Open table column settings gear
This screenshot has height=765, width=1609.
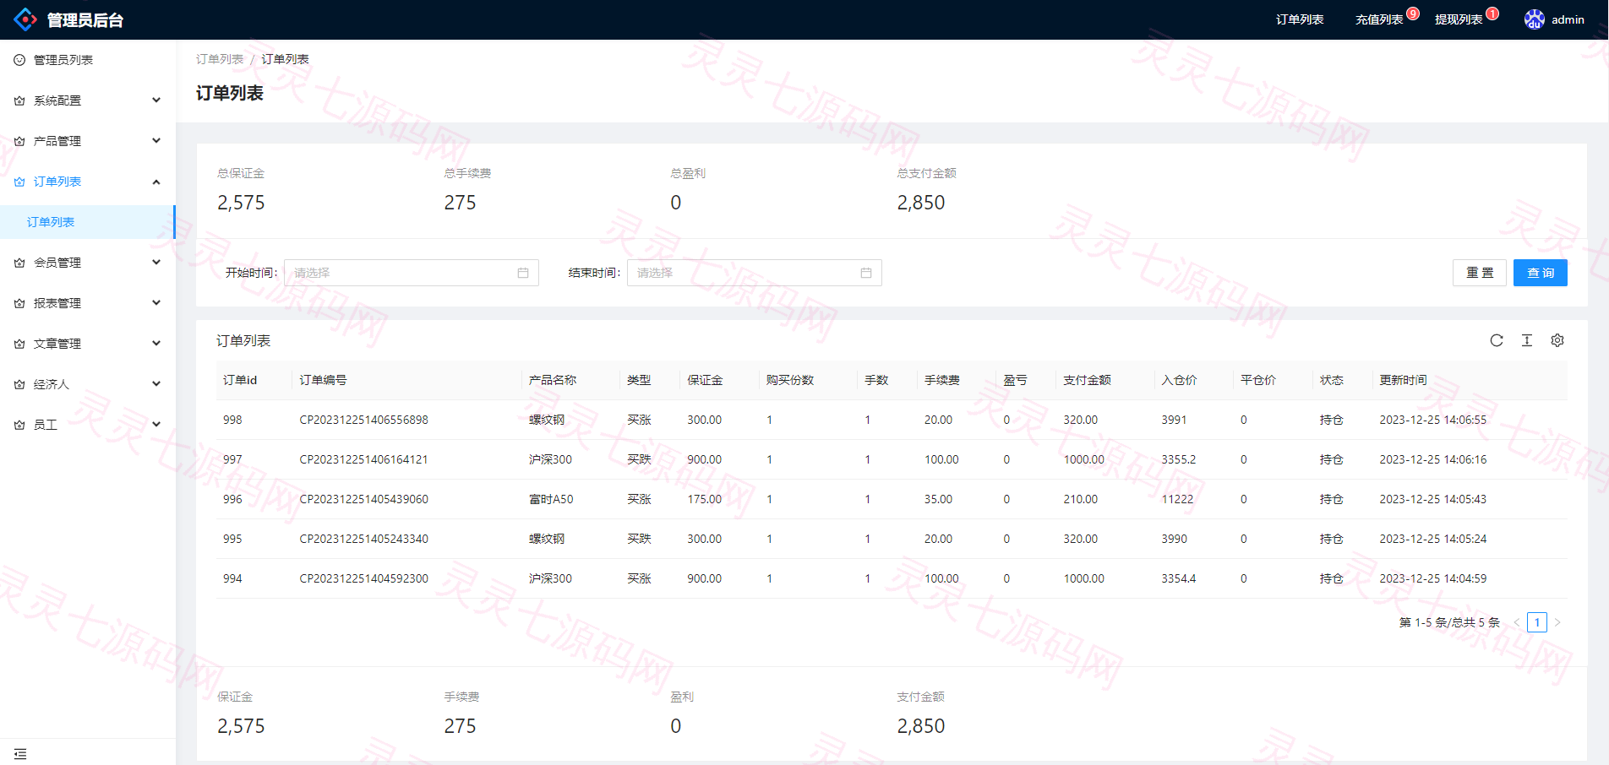pos(1557,340)
